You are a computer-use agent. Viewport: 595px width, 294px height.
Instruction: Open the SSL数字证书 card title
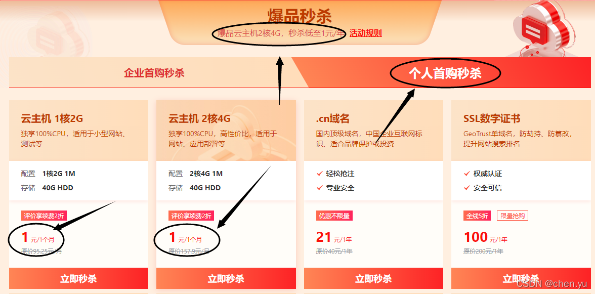(x=491, y=119)
